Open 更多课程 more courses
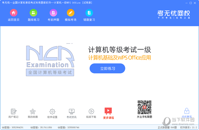The image size is (199, 130). pyautogui.click(x=108, y=113)
